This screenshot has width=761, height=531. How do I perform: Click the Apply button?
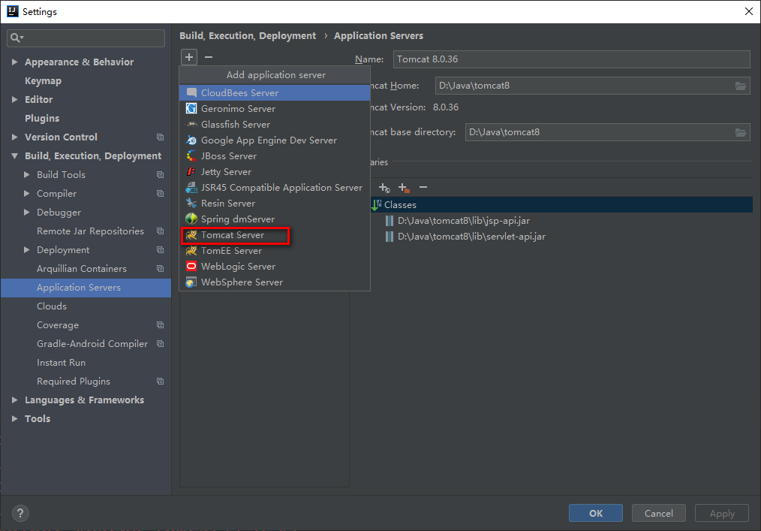click(x=722, y=513)
